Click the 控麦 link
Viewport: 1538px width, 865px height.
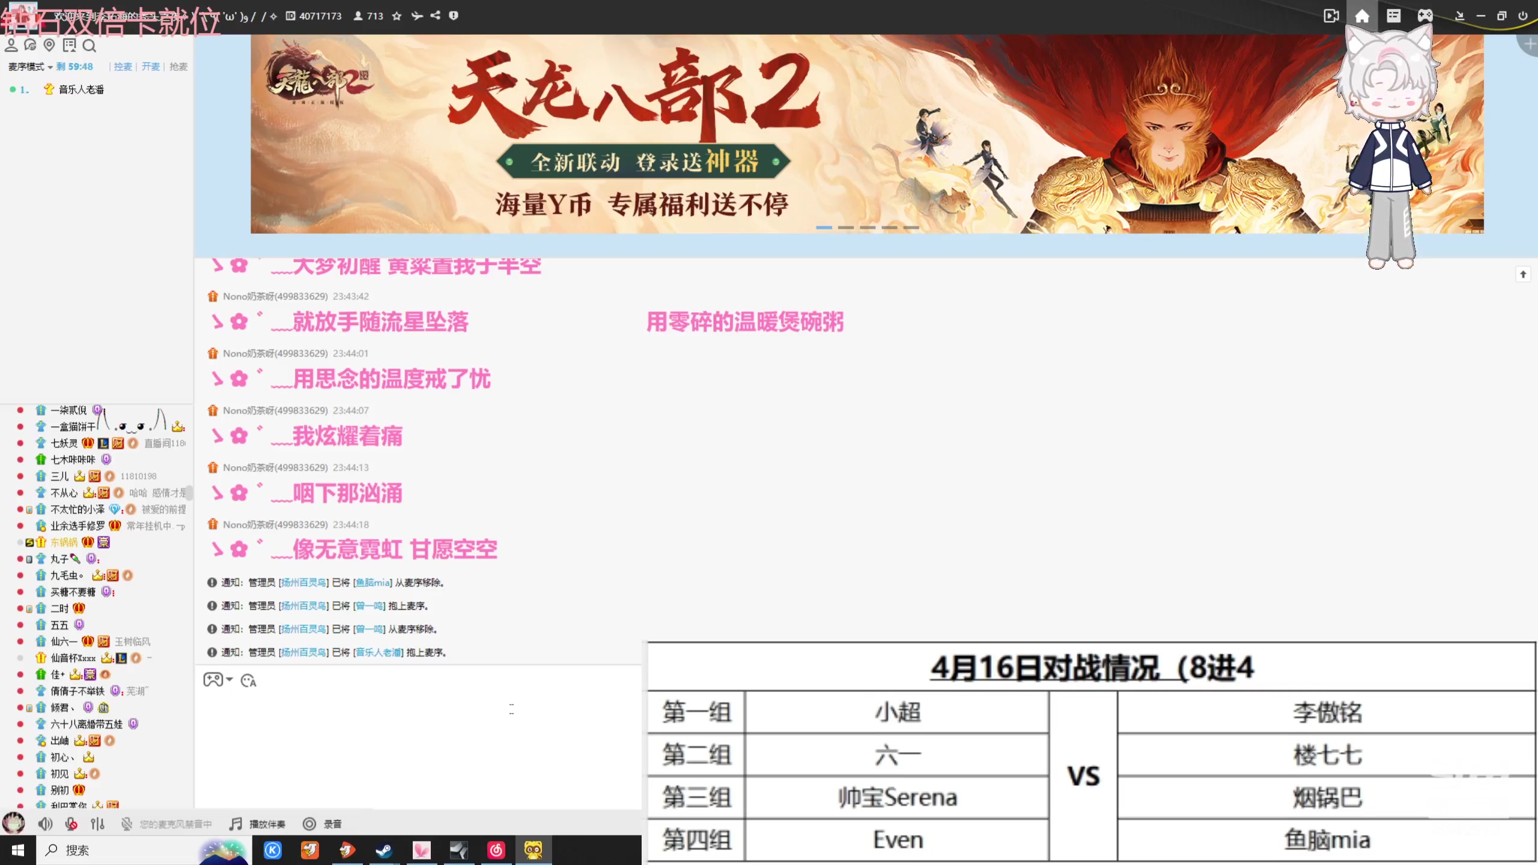click(x=123, y=67)
